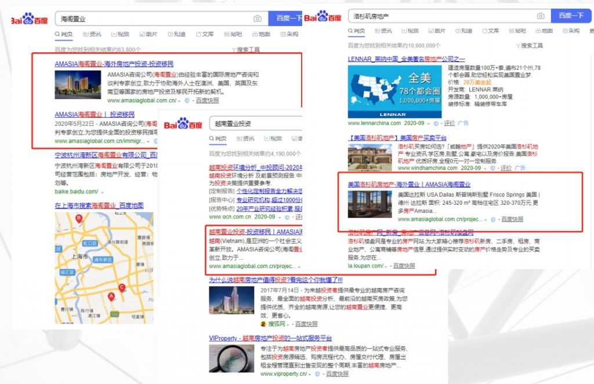This screenshot has width=594, height=384.
Task: Select the 知道 filter icon on the left page
Action: (176, 34)
